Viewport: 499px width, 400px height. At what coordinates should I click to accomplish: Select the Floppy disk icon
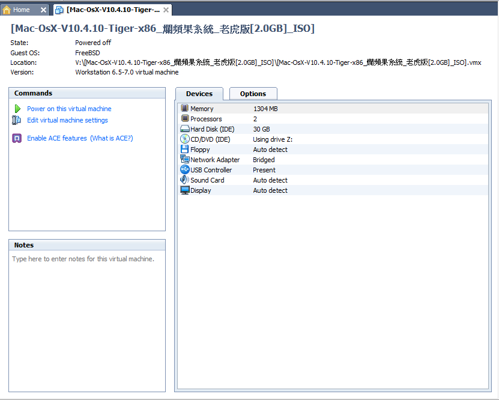pos(184,149)
